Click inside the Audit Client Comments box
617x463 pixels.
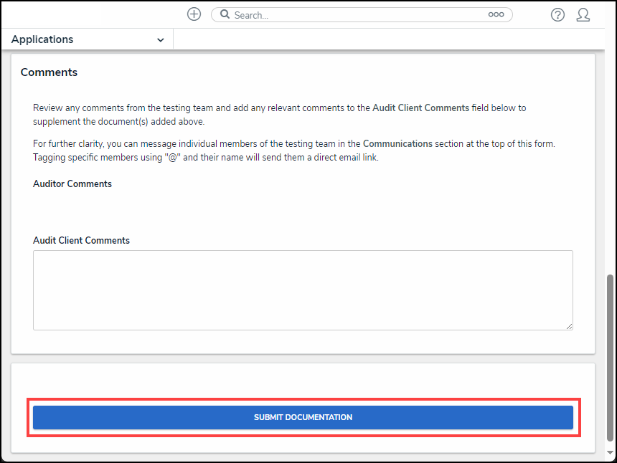tap(302, 290)
